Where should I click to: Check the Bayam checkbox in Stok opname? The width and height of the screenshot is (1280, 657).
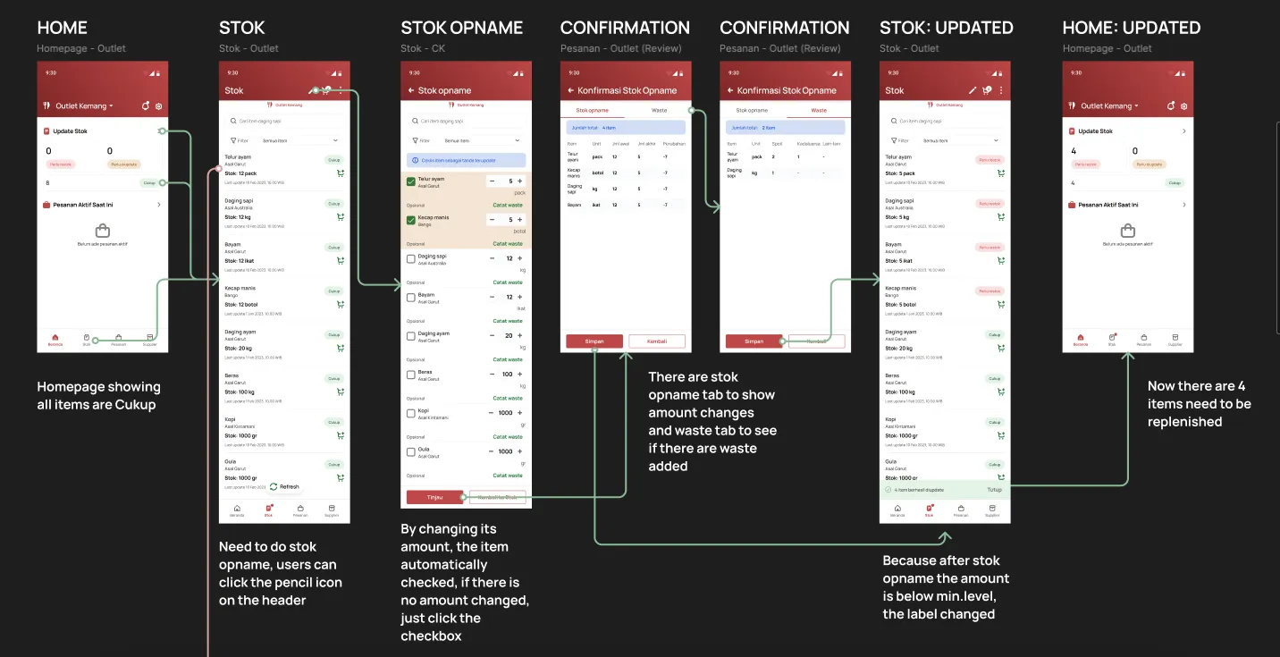click(x=411, y=298)
